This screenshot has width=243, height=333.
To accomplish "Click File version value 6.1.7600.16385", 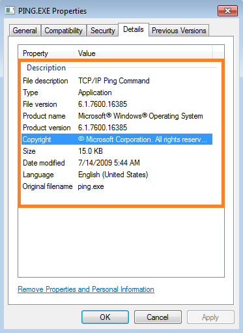I will coord(102,104).
